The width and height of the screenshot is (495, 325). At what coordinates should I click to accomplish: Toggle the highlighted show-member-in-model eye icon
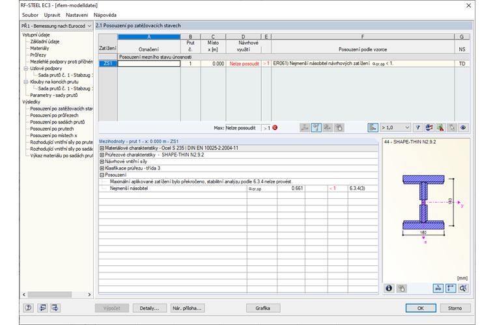point(316,127)
